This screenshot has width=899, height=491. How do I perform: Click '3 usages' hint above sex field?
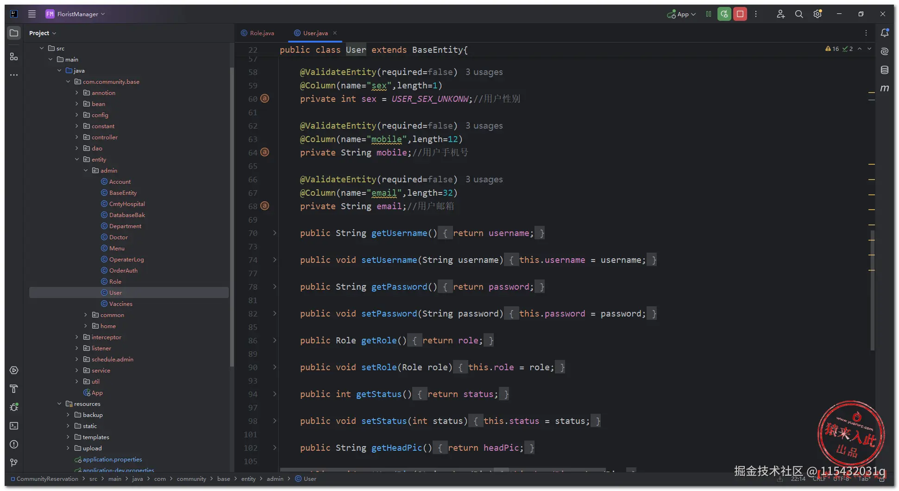point(484,72)
